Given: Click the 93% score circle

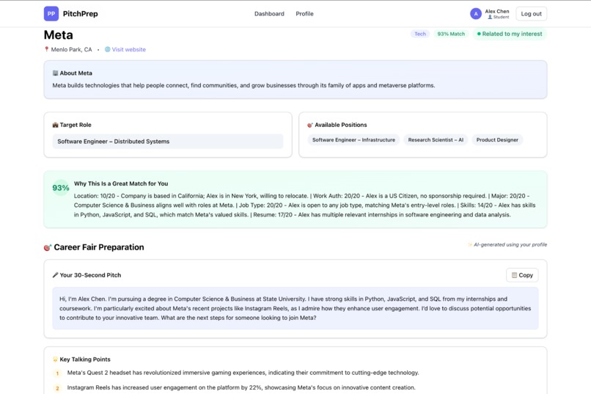Looking at the screenshot, I should (x=61, y=188).
